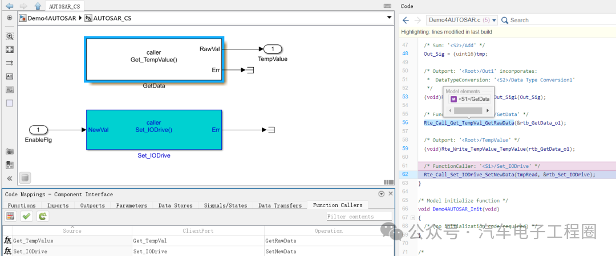Click the screenshot camera icon in the palette
The height and width of the screenshot is (256, 616).
click(x=10, y=152)
